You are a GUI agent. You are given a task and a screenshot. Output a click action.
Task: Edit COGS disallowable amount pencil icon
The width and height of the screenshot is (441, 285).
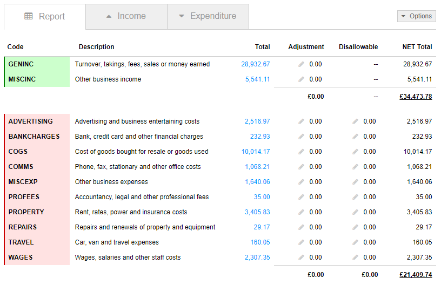coord(355,152)
